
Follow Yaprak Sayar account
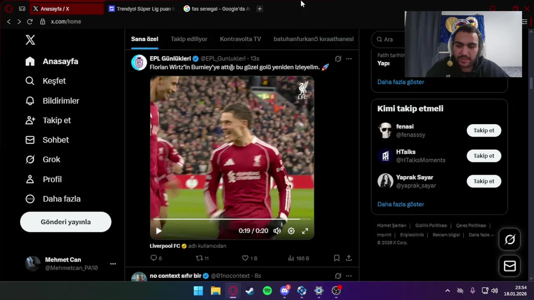(484, 181)
